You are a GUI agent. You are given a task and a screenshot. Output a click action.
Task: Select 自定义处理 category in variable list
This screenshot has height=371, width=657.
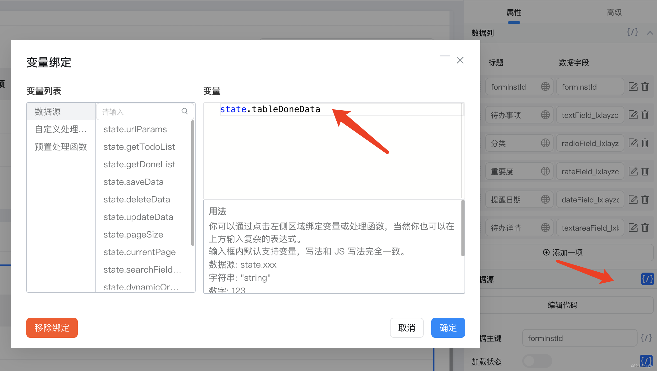click(x=61, y=129)
